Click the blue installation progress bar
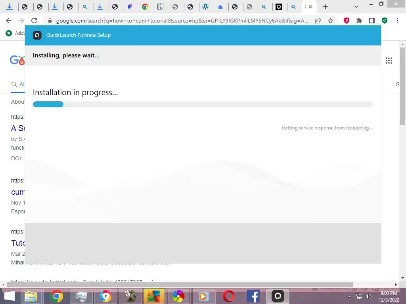This screenshot has height=304, width=406. [x=48, y=104]
